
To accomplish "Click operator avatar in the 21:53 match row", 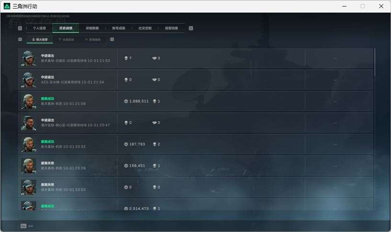I will pos(28,58).
